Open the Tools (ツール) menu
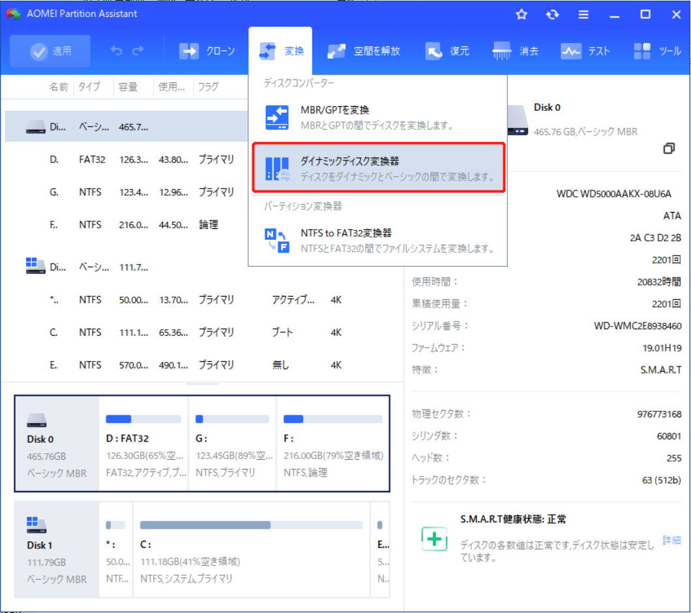The image size is (691, 613). pos(657,51)
